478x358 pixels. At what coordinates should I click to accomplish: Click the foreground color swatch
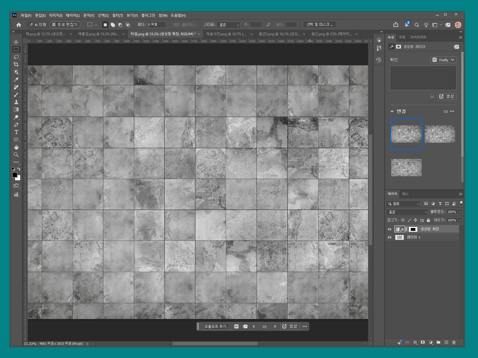15,175
